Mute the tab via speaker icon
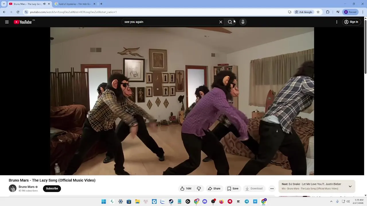Image resolution: width=367 pixels, height=206 pixels. point(44,4)
